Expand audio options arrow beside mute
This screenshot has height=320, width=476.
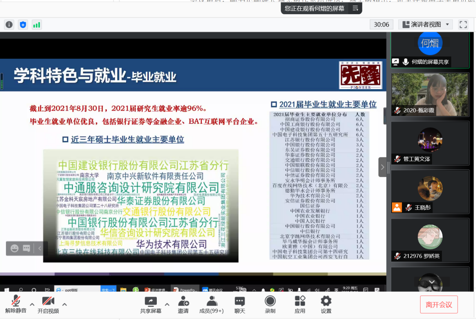[x=32, y=304]
